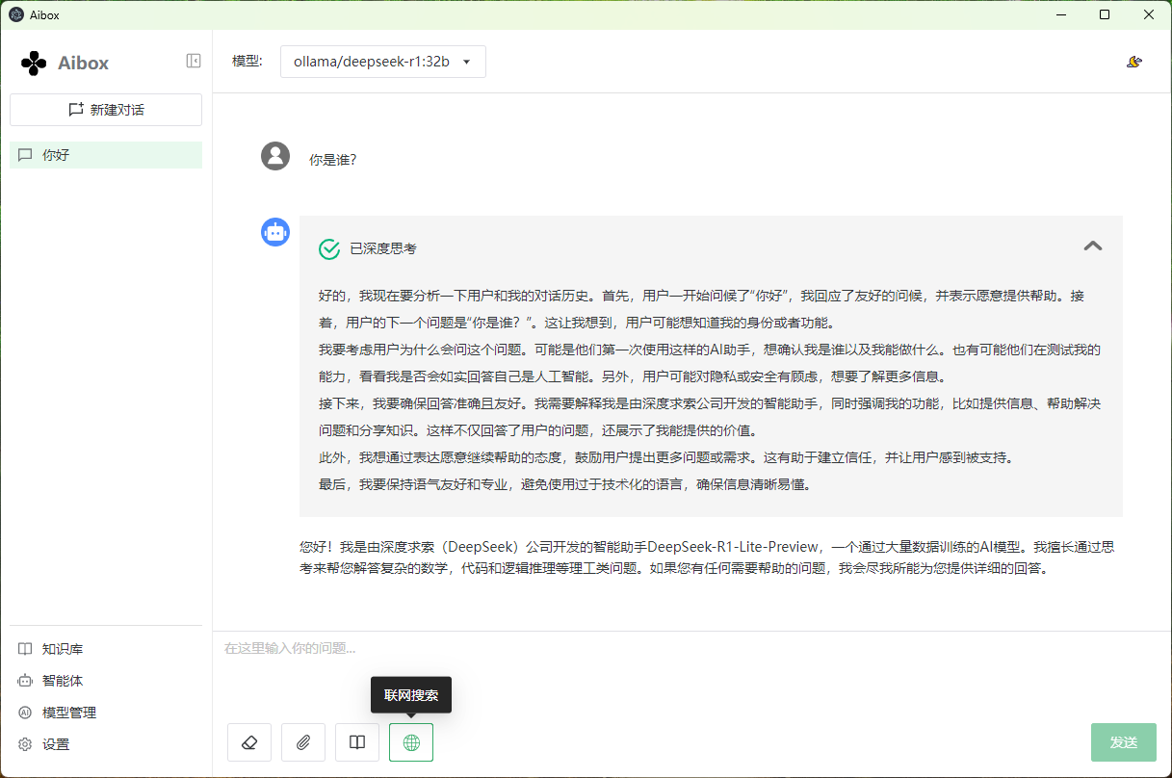The height and width of the screenshot is (778, 1172).
Task: Click the assistant reply starting 您好!我是由深度求索
Action: click(708, 558)
